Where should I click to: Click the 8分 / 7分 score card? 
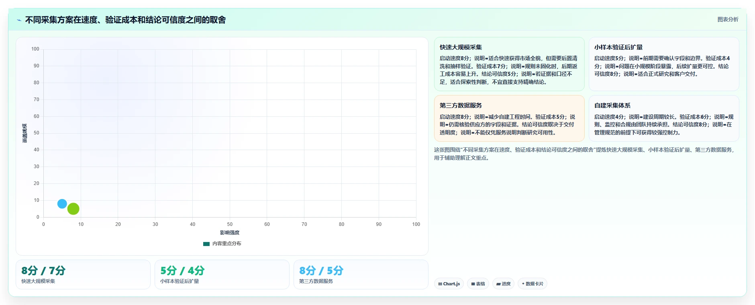(x=83, y=274)
